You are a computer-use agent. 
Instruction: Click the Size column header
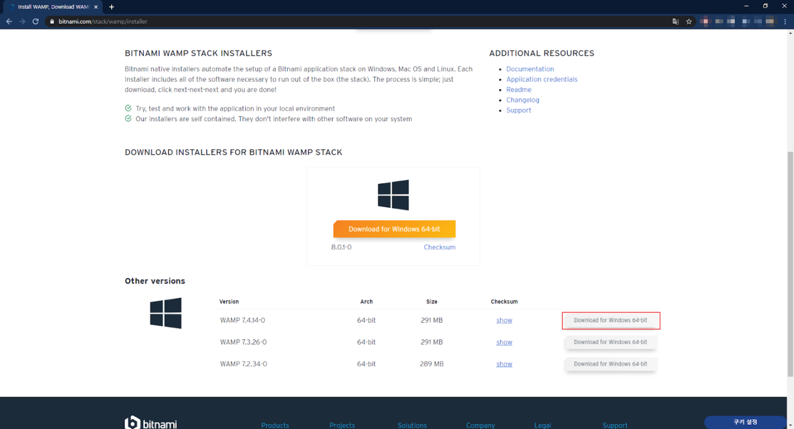pos(432,302)
